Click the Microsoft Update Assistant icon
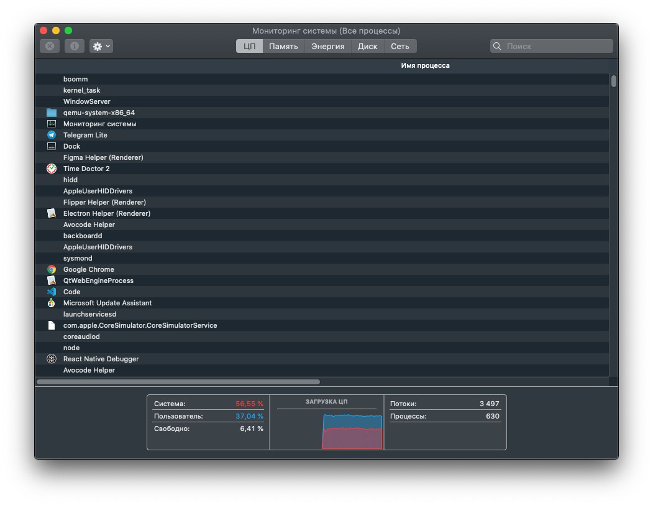The height and width of the screenshot is (505, 653). (x=51, y=303)
